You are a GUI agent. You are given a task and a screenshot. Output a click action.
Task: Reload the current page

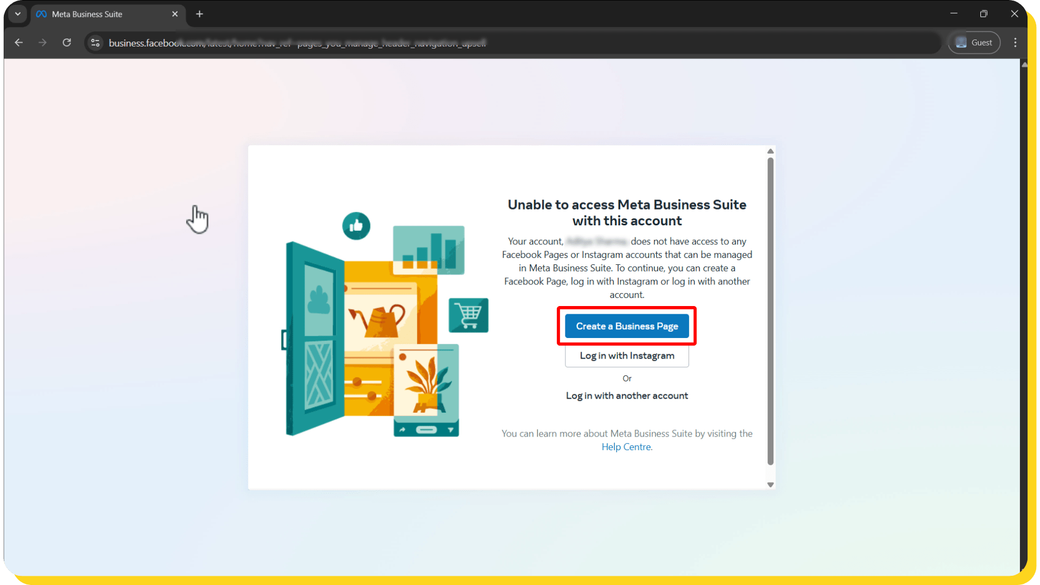(x=67, y=42)
